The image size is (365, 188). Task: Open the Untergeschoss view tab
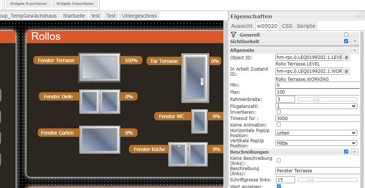tap(139, 16)
